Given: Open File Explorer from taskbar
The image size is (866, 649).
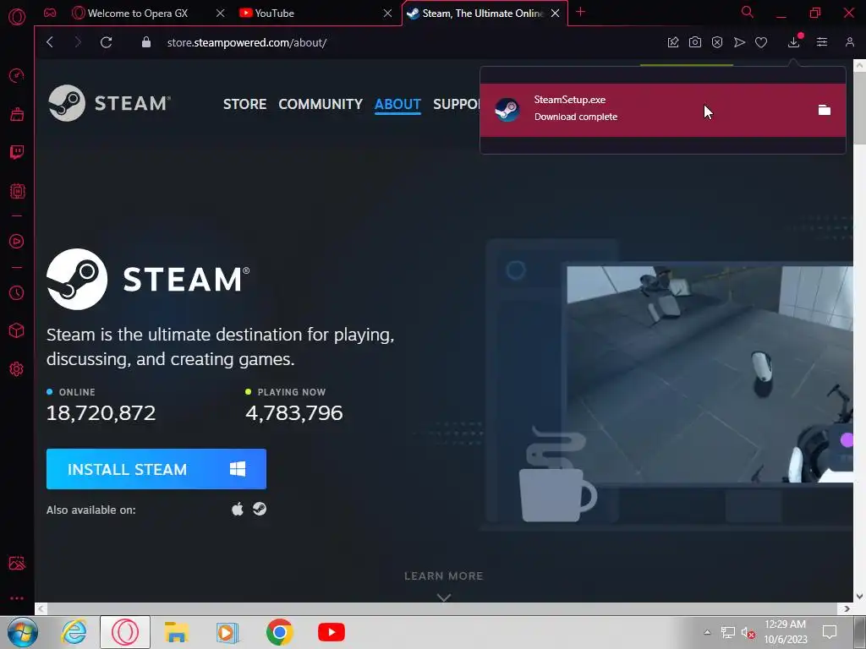Looking at the screenshot, I should point(176,632).
